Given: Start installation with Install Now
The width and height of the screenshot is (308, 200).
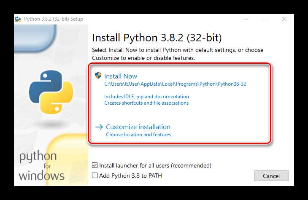Looking at the screenshot, I should click(121, 76).
